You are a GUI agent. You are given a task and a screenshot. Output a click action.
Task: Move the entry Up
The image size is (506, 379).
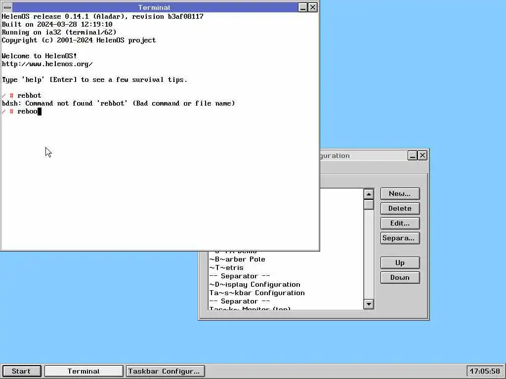pyautogui.click(x=400, y=263)
